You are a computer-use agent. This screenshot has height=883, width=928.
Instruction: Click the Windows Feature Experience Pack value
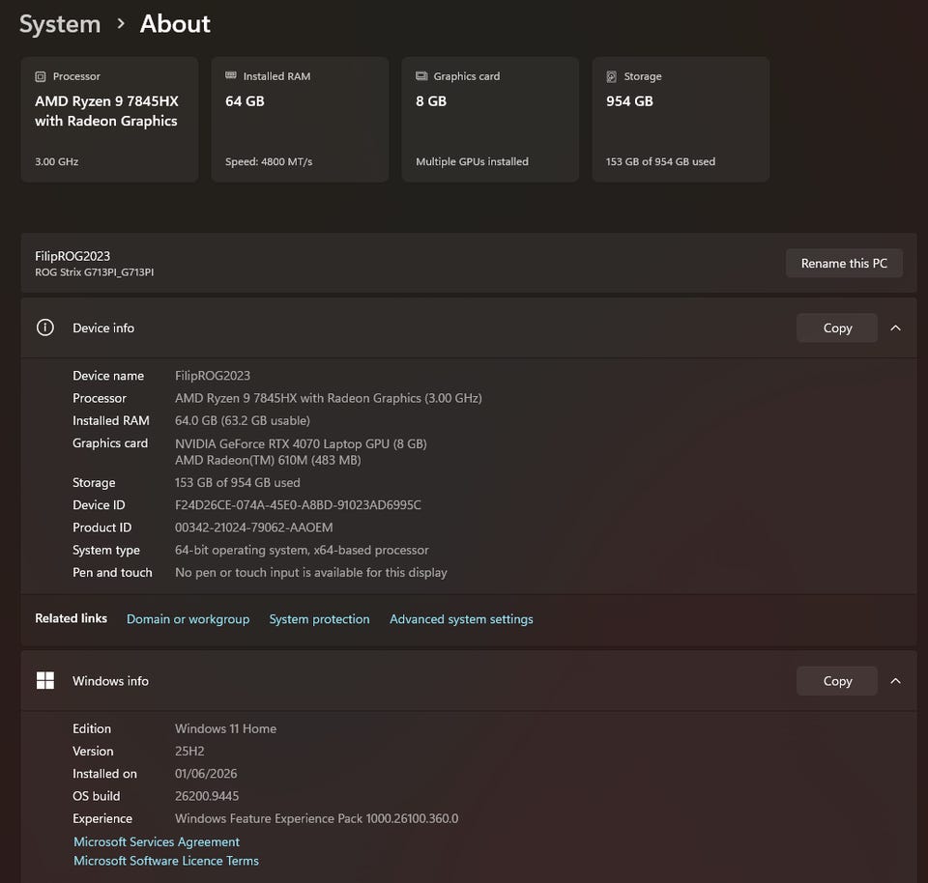click(x=317, y=818)
